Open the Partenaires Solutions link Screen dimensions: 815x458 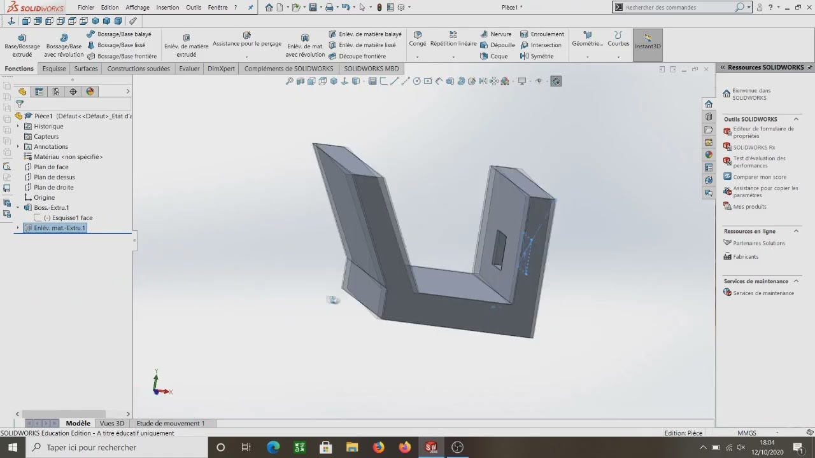(759, 243)
